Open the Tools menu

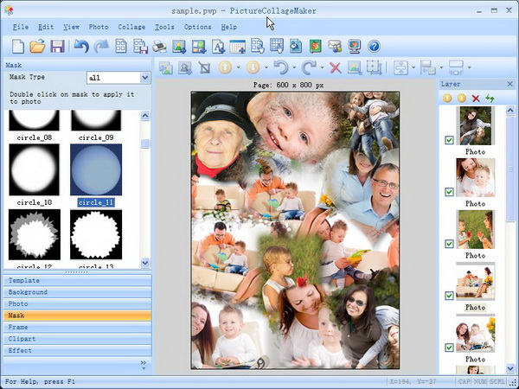tap(163, 27)
